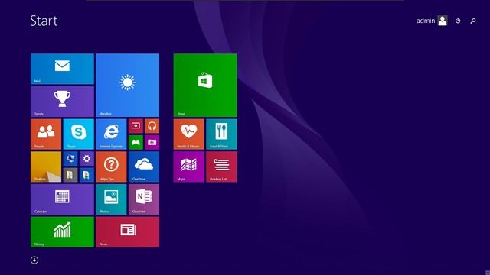Open the small blue folder tile beside gray one
Image resolution: width=490 pixels, height=275 pixels.
tap(87, 175)
